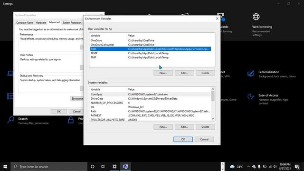Show hidden tray icons chevron
Image resolution: width=304 pixels, height=171 pixels.
point(248,167)
